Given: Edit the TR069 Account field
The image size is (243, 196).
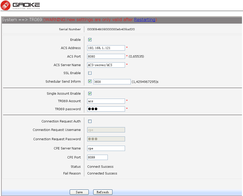Looking at the screenshot, I should coord(106,101).
